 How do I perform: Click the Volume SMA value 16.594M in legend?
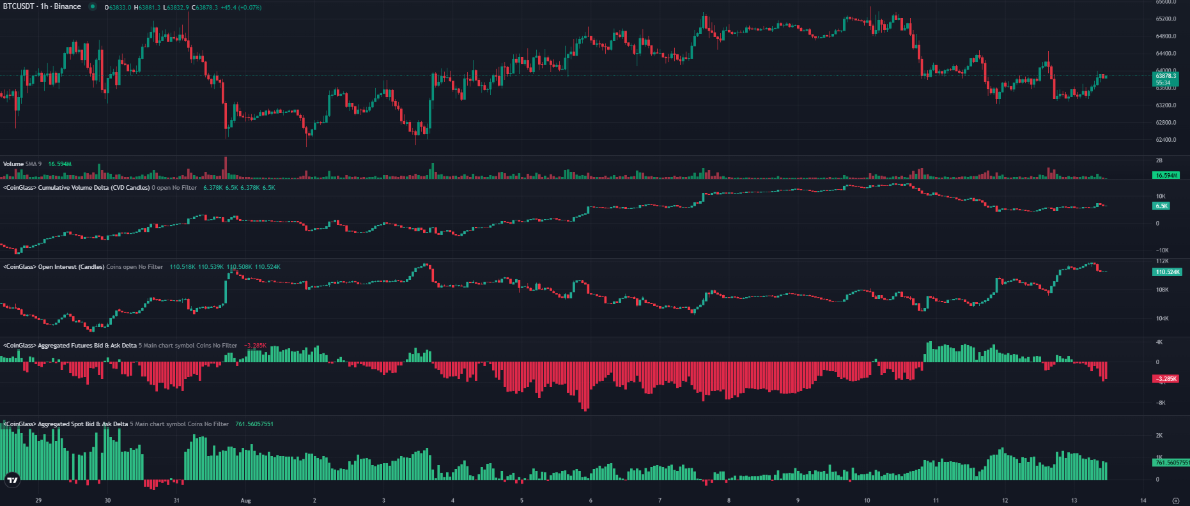tap(60, 164)
